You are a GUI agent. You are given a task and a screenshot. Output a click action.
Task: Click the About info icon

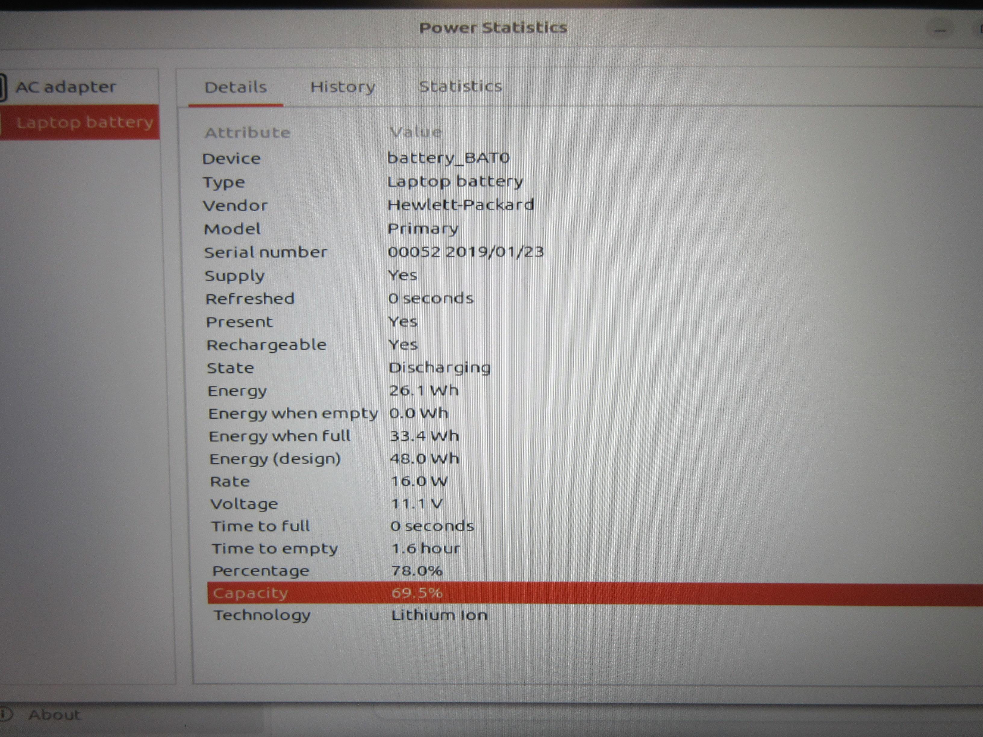click(x=6, y=714)
